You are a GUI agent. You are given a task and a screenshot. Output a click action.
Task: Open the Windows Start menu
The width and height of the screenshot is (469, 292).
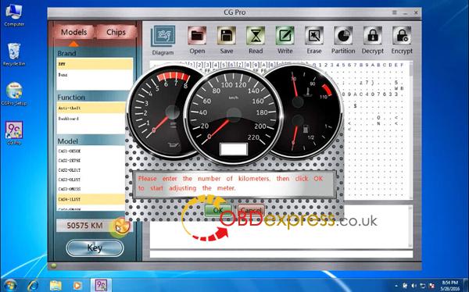point(10,285)
